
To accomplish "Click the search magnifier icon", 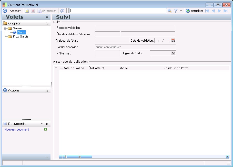I will 169,11.
